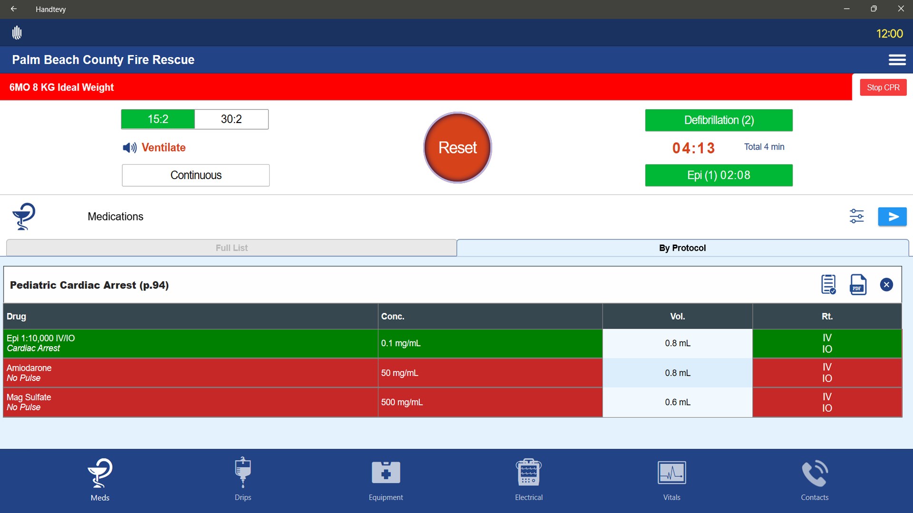Viewport: 913px width, 513px height.
Task: Close the Pediatric Cardiac Arrest protocol
Action: click(886, 285)
